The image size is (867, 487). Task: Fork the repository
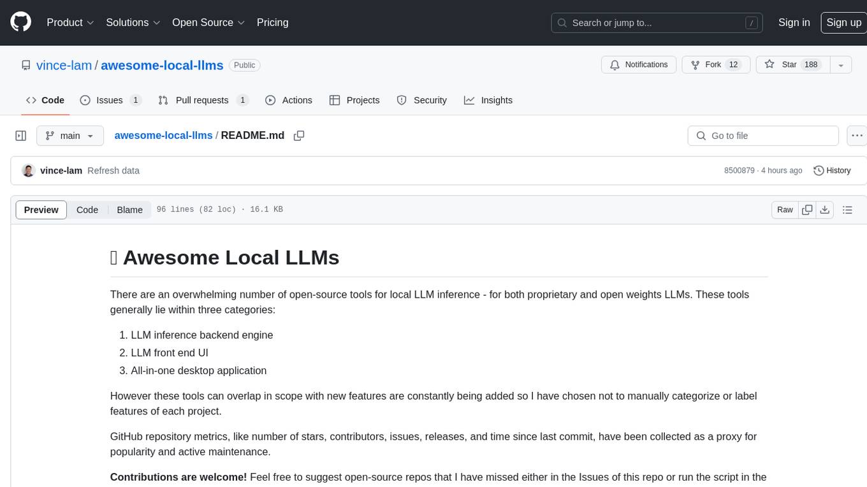[x=715, y=65]
